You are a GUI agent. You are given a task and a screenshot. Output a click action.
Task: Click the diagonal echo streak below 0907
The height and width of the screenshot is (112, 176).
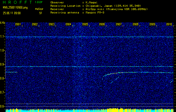click(x=115, y=80)
